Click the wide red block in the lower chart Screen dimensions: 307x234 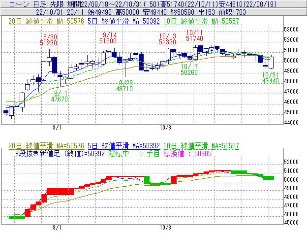coord(59,191)
